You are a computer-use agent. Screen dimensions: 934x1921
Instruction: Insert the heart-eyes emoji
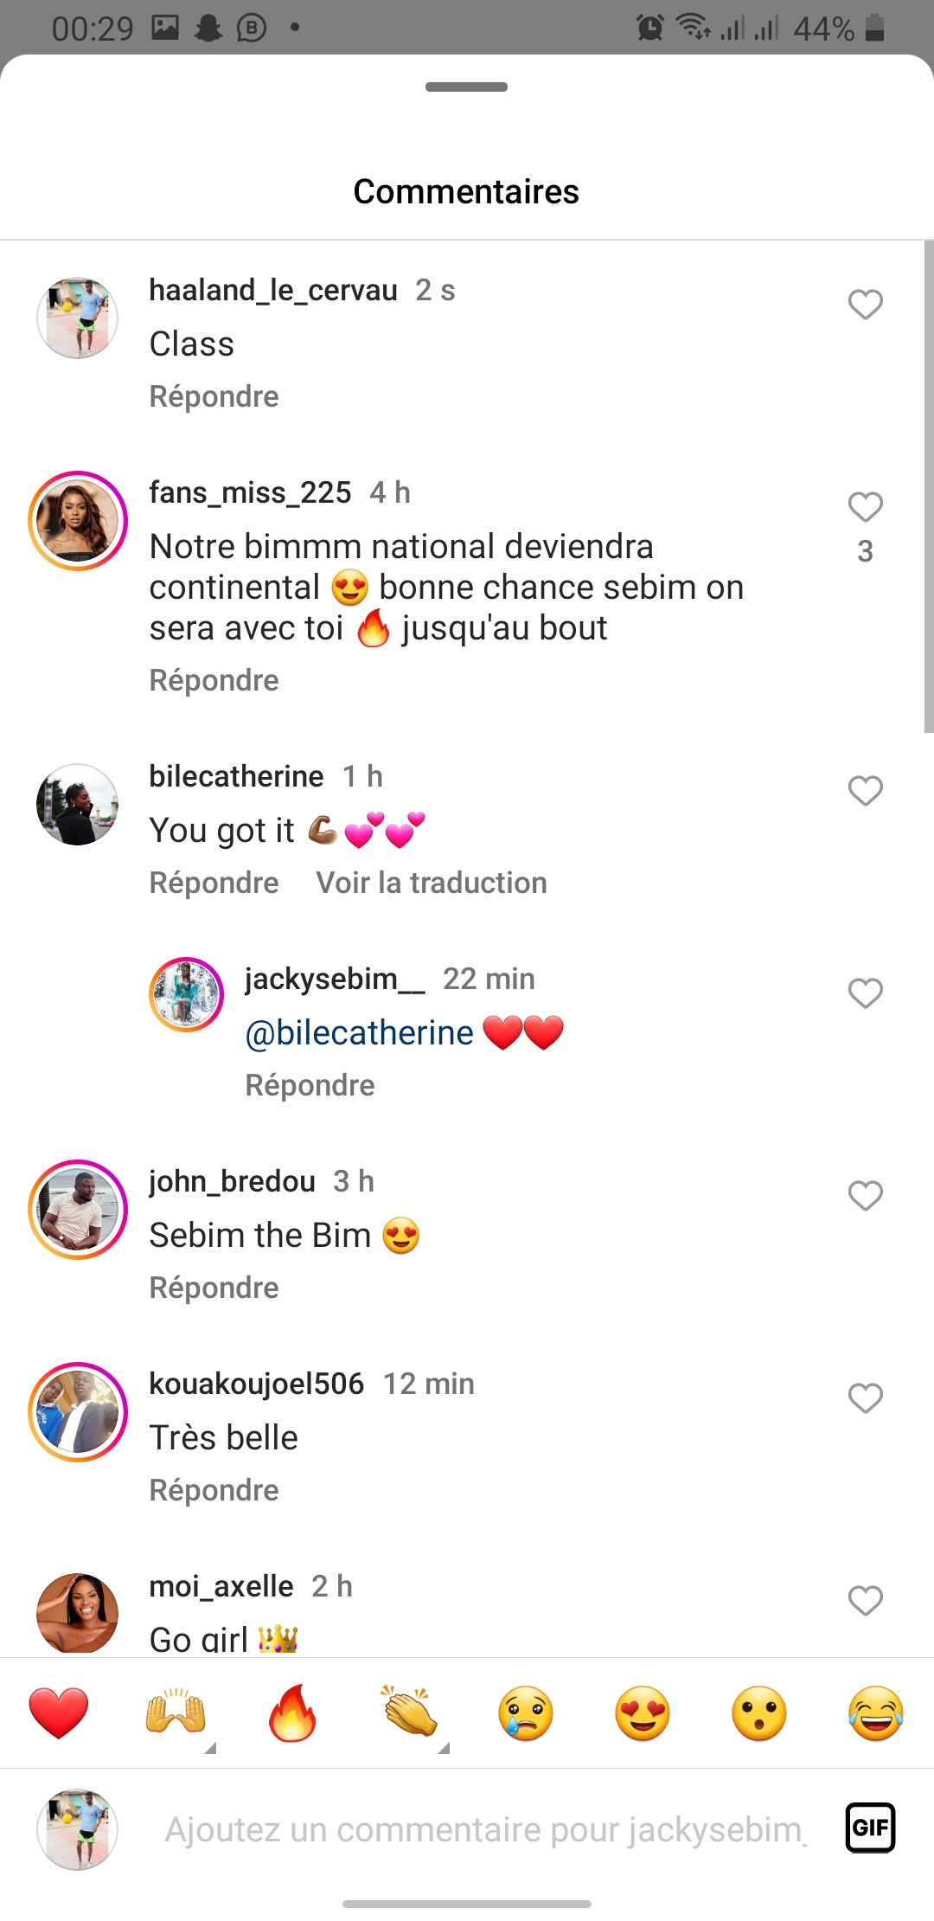tap(643, 1713)
